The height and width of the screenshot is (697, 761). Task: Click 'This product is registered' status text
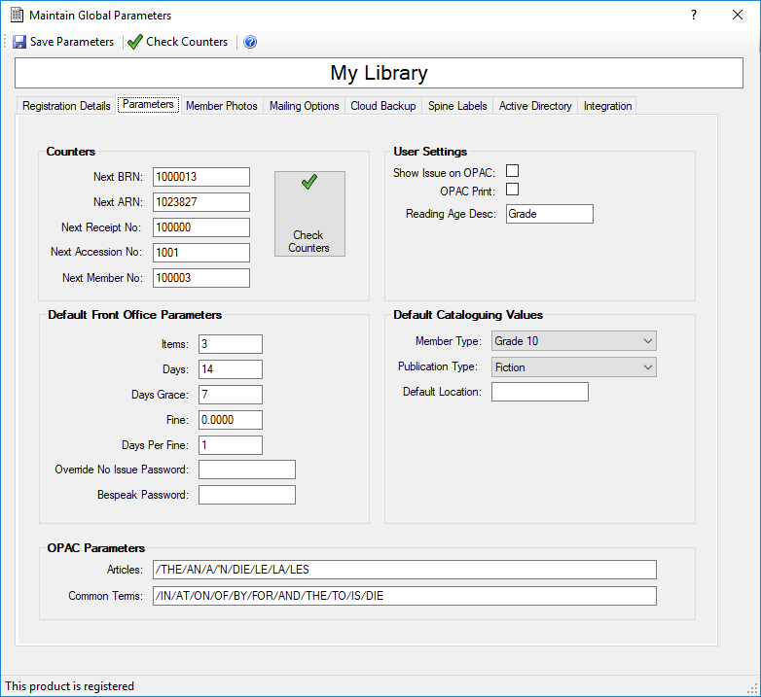click(x=70, y=686)
